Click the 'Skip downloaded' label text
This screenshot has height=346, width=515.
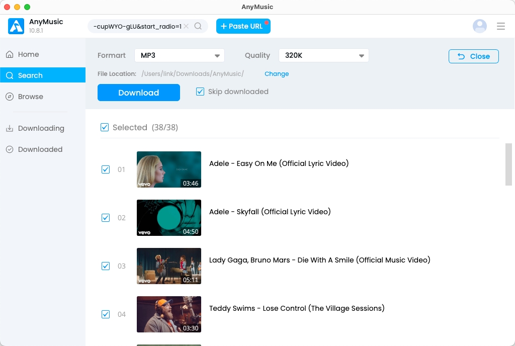coord(238,92)
